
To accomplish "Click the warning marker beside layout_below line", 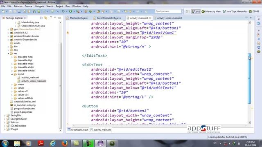I will point(68,33).
